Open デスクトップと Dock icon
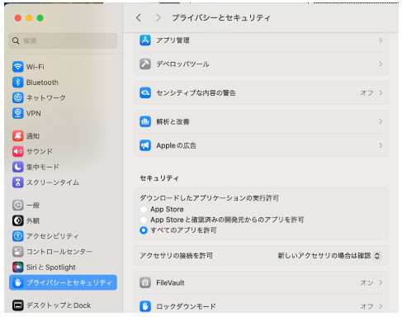 coord(18,305)
